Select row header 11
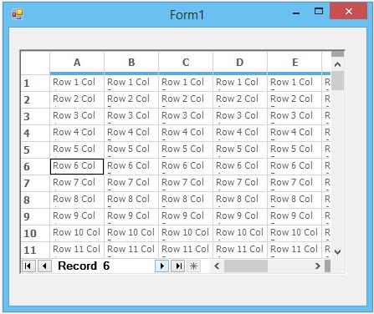Viewport: 374px width, 314px height. pos(35,250)
